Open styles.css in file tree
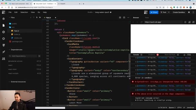This screenshot has height=110, width=196. [18, 38]
